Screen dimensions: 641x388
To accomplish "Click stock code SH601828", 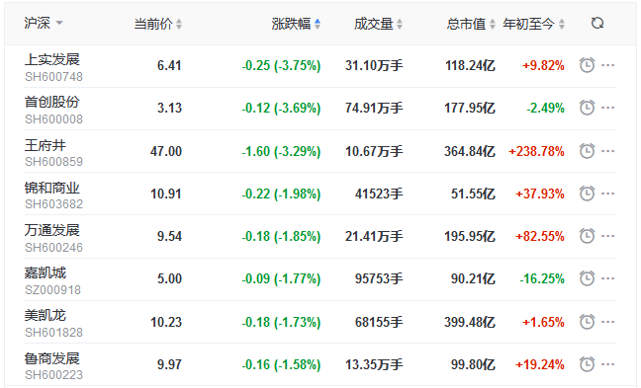I will 53,333.
